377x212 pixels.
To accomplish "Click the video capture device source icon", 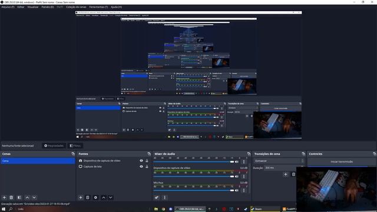I will click(81, 161).
